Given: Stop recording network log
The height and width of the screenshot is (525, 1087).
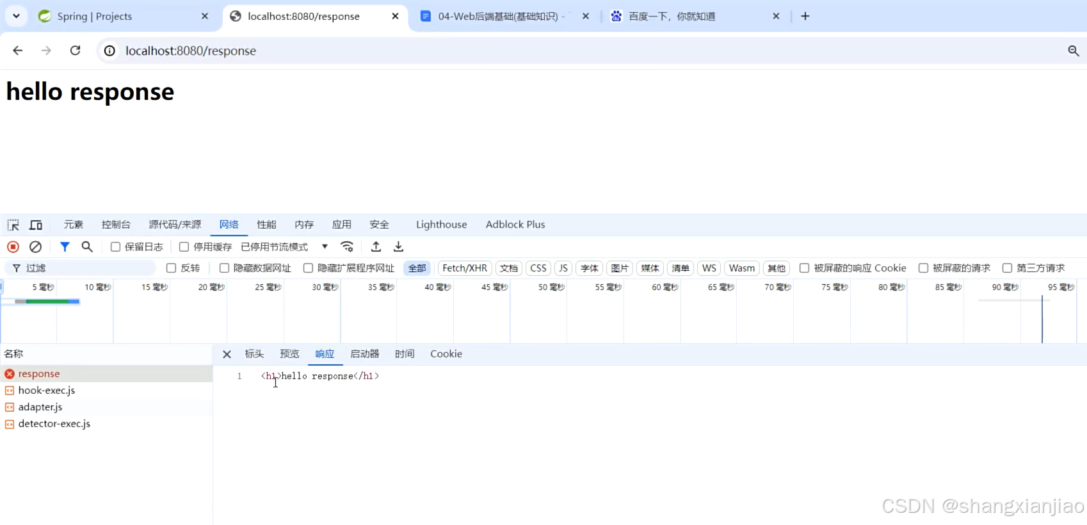Looking at the screenshot, I should (x=13, y=246).
